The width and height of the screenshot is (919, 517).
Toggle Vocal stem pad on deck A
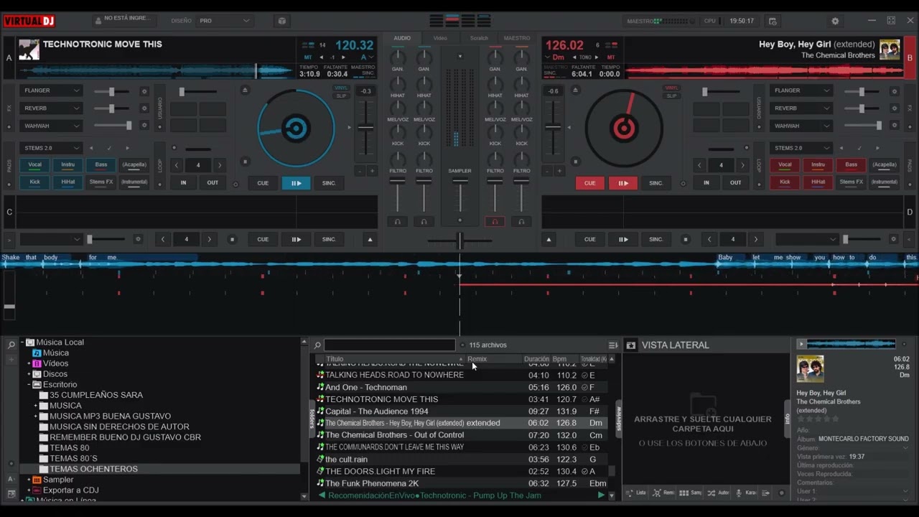coord(34,164)
